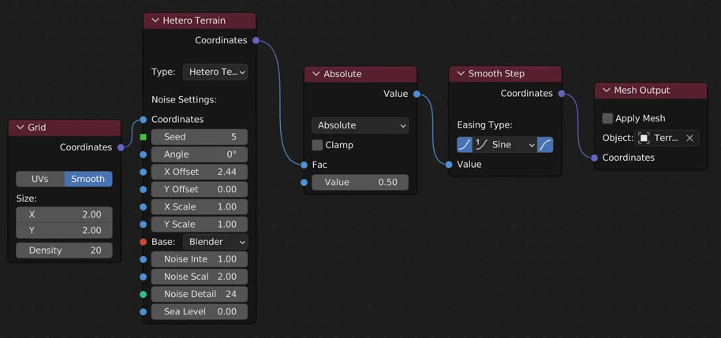Screen dimensions: 721x338
Task: Switch the Grid node to UVs mode
Action: pos(40,179)
